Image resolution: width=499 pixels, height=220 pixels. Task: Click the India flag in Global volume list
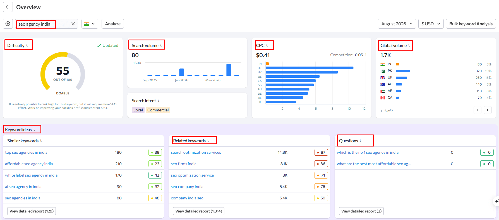tap(383, 64)
